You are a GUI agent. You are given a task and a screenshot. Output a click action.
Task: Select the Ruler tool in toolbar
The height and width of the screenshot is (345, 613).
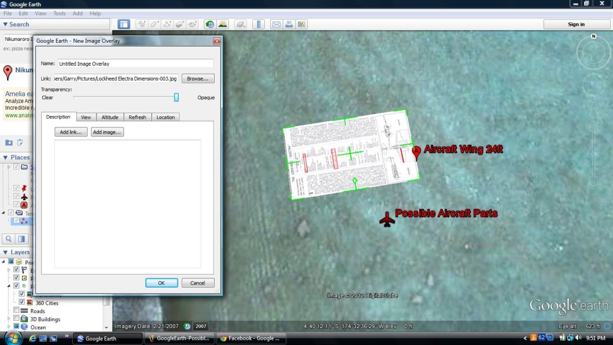tap(259, 24)
